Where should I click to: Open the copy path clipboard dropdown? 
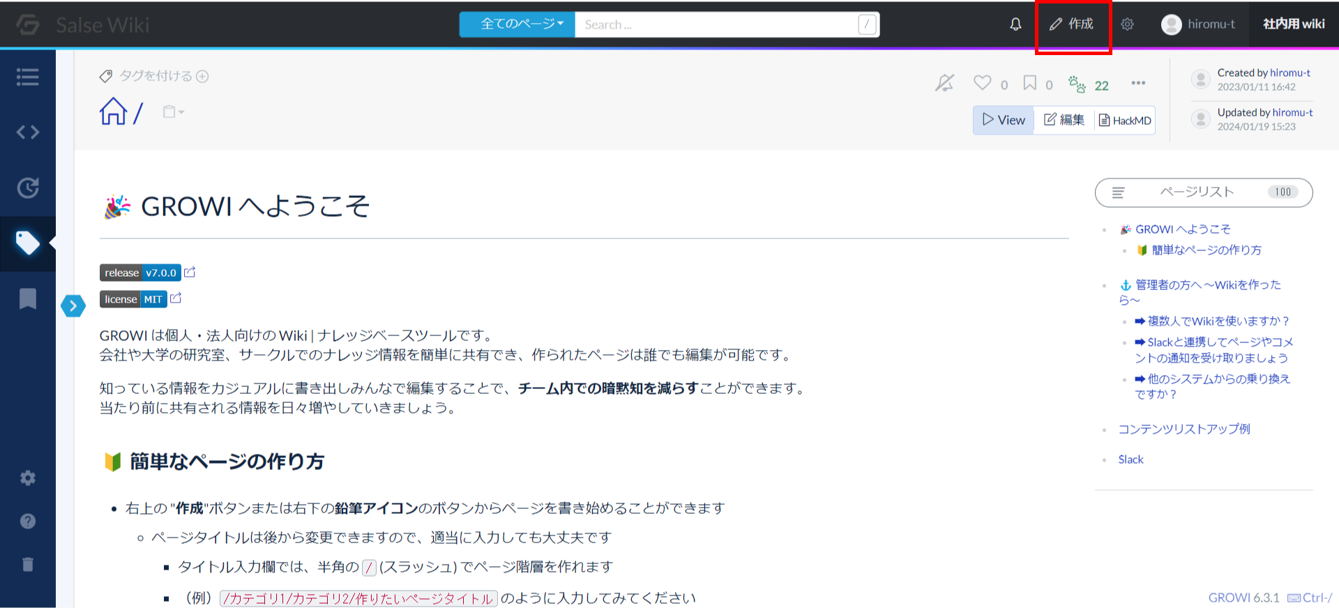coord(173,112)
